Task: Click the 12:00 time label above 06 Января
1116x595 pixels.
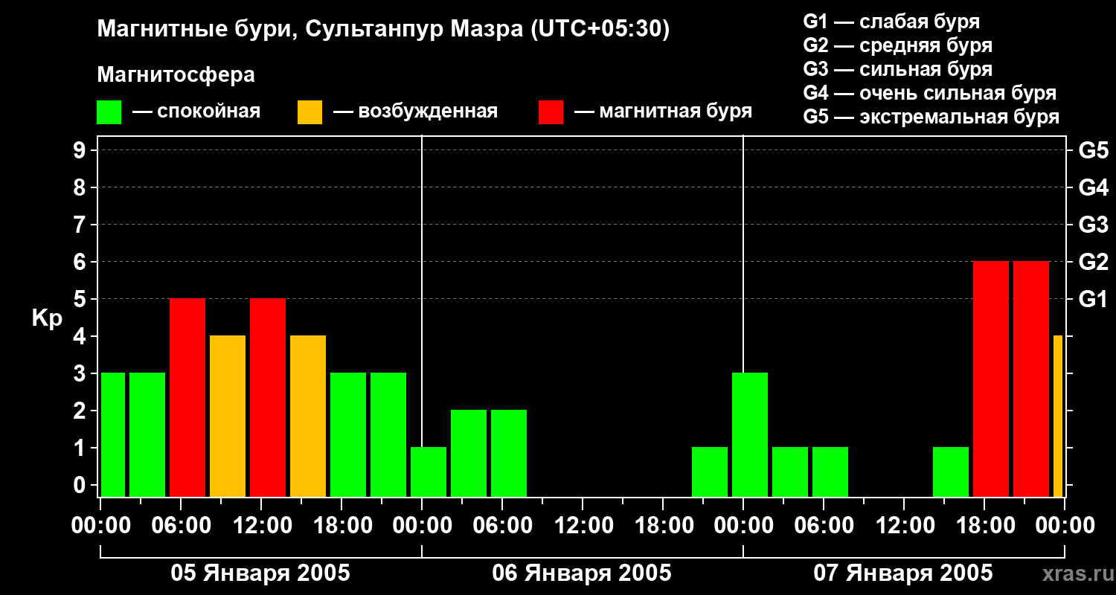Action: [583, 526]
